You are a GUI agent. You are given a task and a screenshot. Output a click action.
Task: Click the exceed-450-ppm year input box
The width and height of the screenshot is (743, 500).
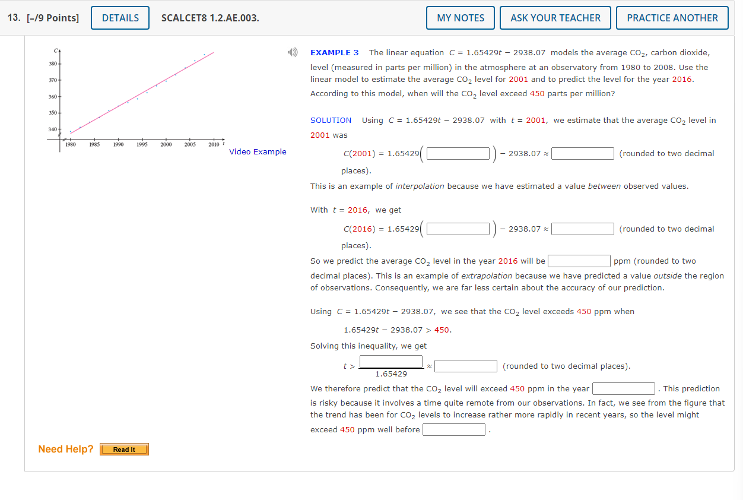(x=623, y=388)
